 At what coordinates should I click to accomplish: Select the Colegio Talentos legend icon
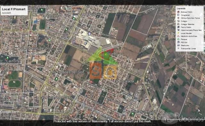178,24
